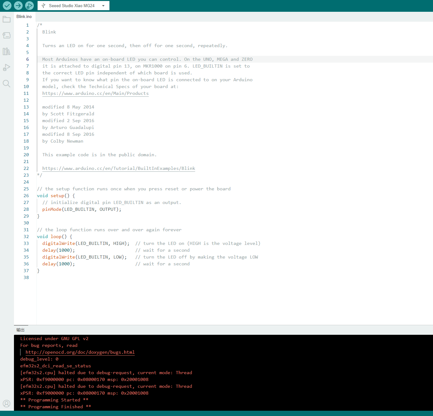Screen dimensions: 433x416
Task: Click the 输出 output panel tab
Action: (x=20, y=330)
